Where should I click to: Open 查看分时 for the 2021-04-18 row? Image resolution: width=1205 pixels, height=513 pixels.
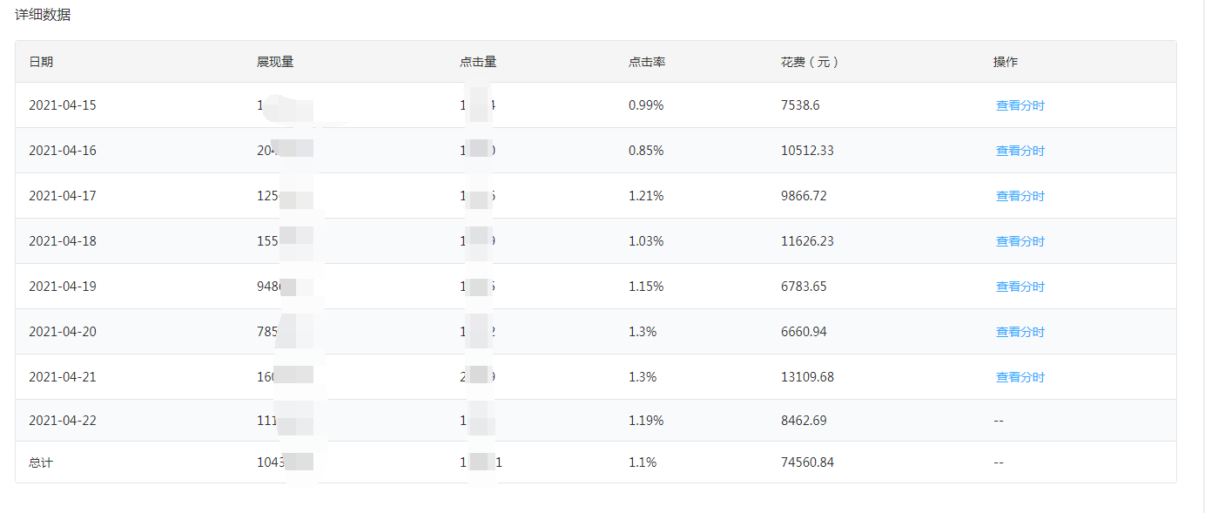pos(1020,241)
